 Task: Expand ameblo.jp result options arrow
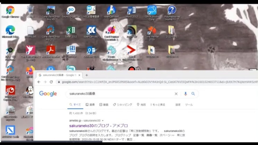(x=103, y=121)
